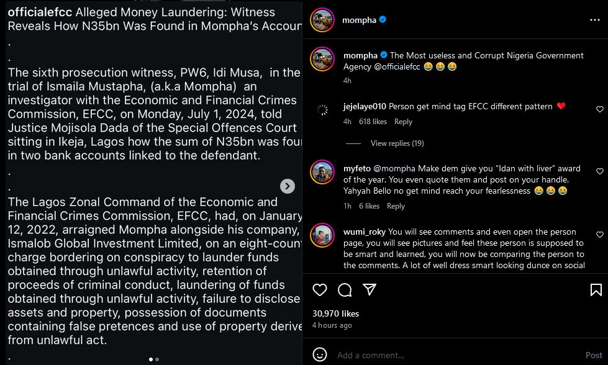Like jejelaye010's comment with the heart
Viewport: 608px width, 365px height.
pos(599,109)
